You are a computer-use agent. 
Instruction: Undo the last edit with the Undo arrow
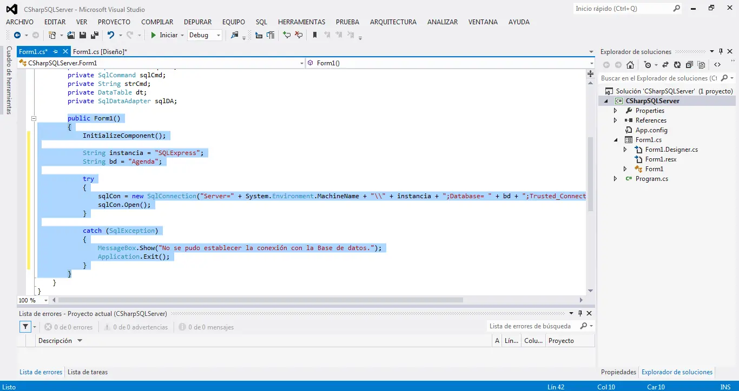[x=111, y=35]
